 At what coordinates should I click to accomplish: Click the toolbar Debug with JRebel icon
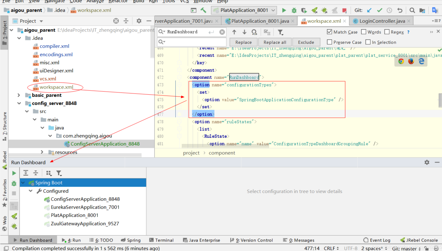(x=324, y=10)
